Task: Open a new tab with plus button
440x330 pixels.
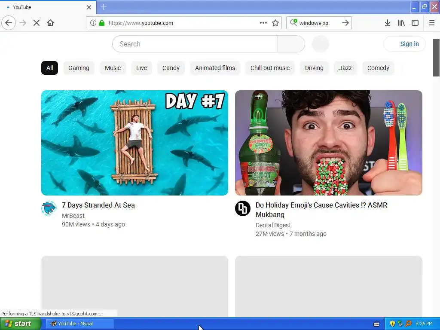Action: (104, 7)
